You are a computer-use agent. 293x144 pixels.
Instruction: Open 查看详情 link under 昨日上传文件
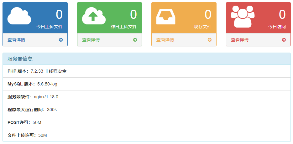click(91, 40)
